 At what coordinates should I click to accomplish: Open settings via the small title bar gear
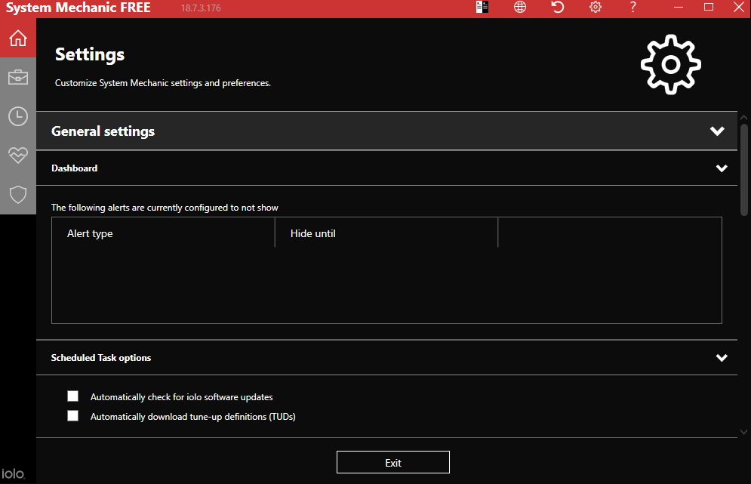596,8
